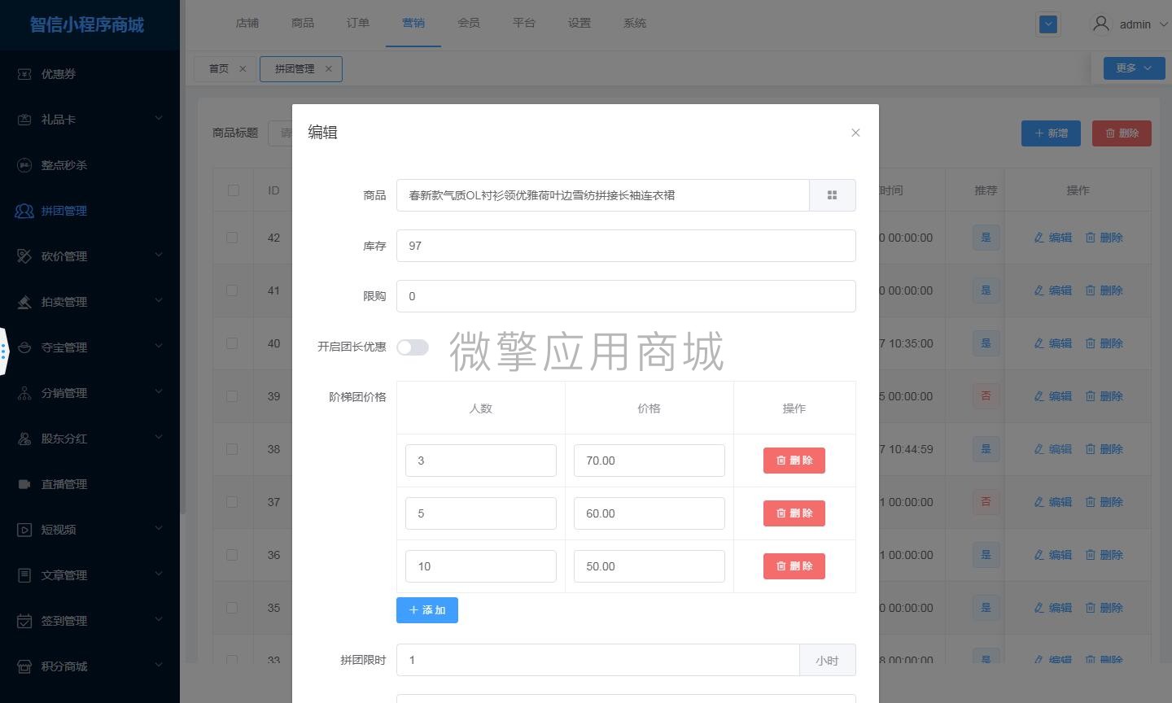Viewport: 1172px width, 703px height.
Task: Expand the 礼品卡 submenu arrow
Action: [159, 119]
